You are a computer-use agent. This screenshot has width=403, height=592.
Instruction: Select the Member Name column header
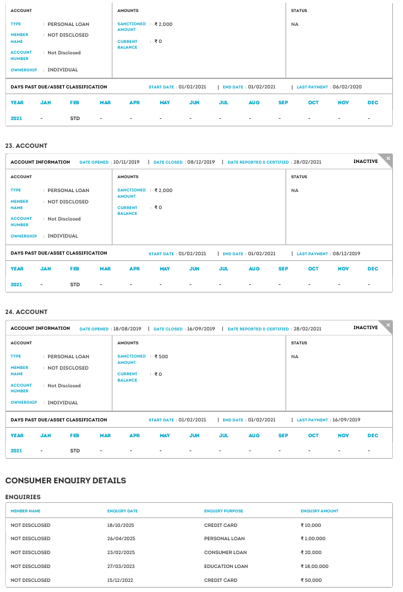[26, 511]
